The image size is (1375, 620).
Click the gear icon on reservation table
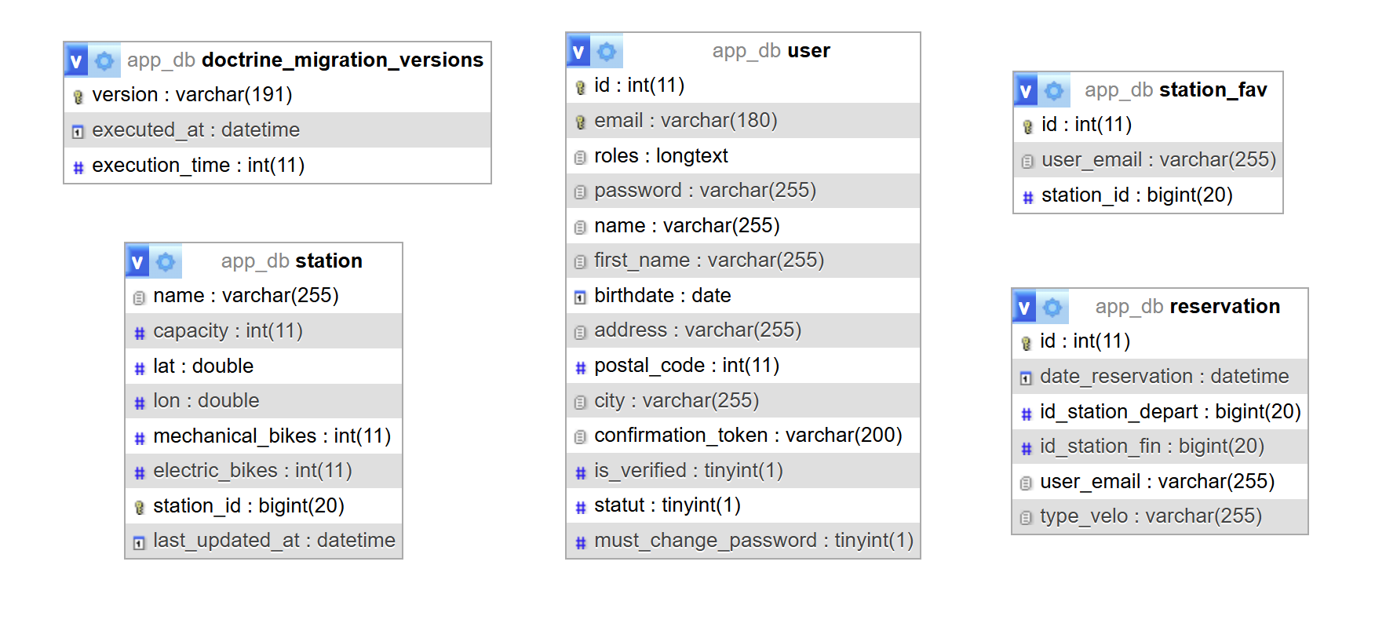coord(1052,308)
